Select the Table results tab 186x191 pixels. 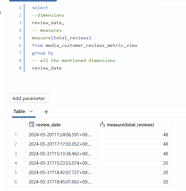[x=19, y=112]
